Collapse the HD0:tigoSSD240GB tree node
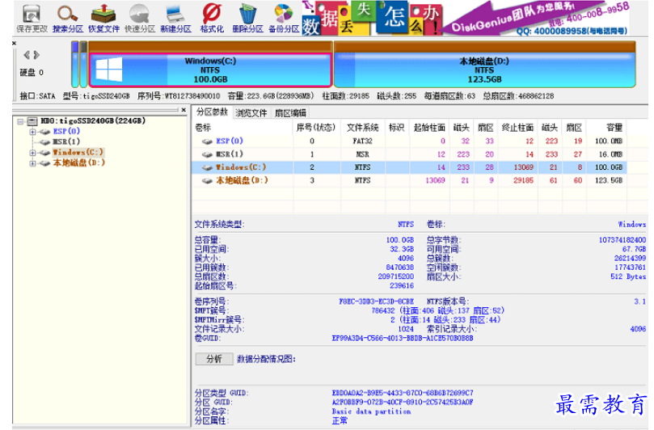The height and width of the screenshot is (430, 654). 20,121
